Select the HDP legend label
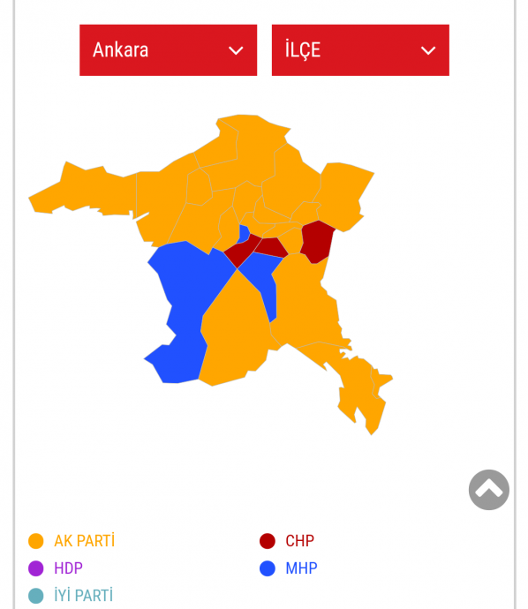 68,568
